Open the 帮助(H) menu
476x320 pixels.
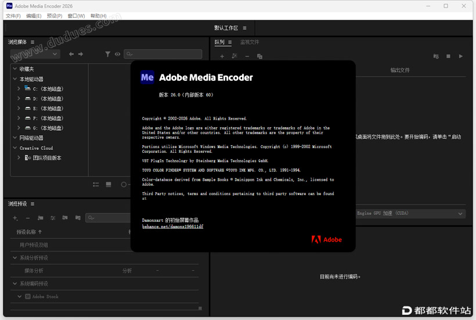click(98, 16)
